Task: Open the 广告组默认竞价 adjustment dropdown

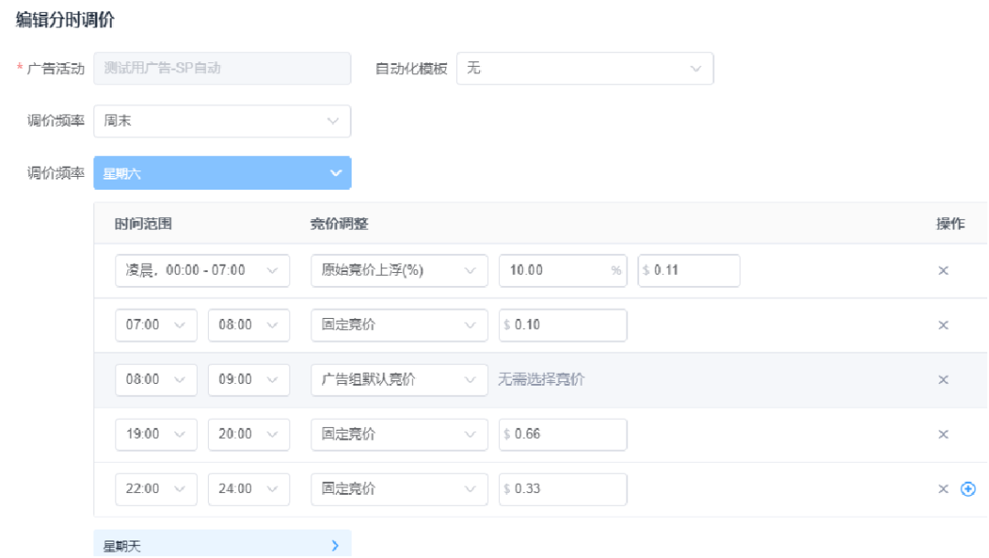Action: [398, 380]
